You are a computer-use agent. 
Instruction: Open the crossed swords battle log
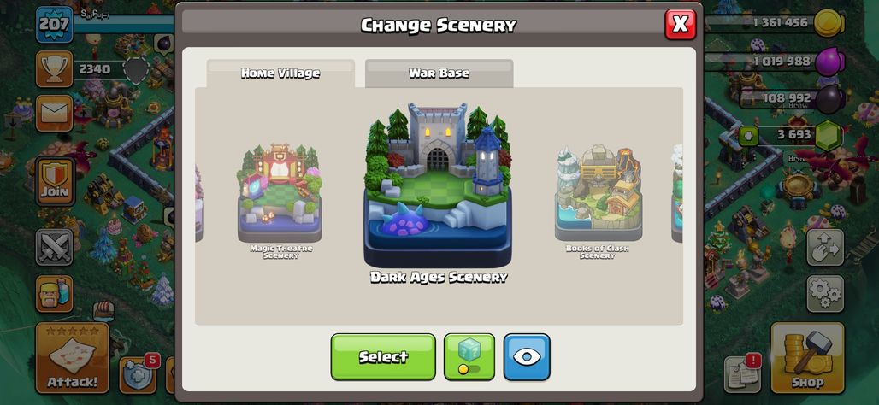[x=55, y=247]
